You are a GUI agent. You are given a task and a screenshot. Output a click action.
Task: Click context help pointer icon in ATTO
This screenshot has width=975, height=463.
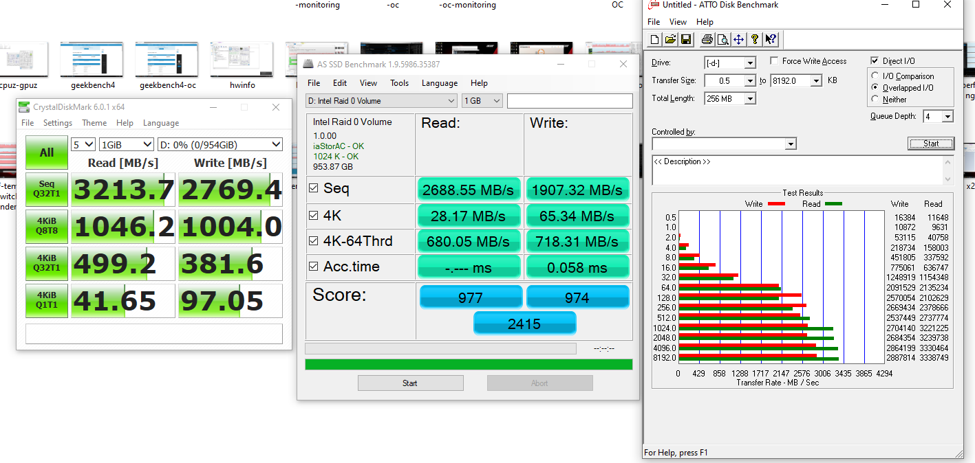tap(771, 39)
